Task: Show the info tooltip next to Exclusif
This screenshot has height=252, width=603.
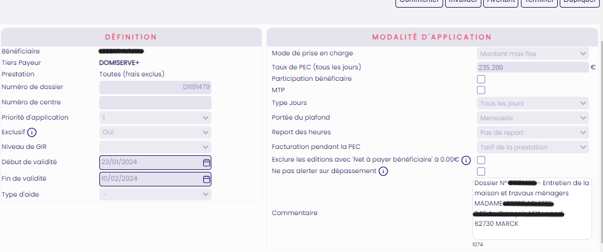Action: (x=32, y=132)
